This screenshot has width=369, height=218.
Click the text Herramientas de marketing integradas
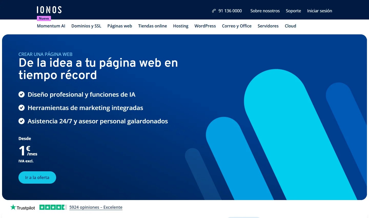[x=85, y=108]
